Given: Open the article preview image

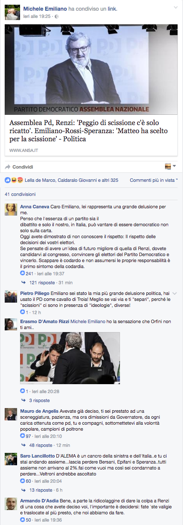Looking at the screenshot, I should click(x=91, y=70).
